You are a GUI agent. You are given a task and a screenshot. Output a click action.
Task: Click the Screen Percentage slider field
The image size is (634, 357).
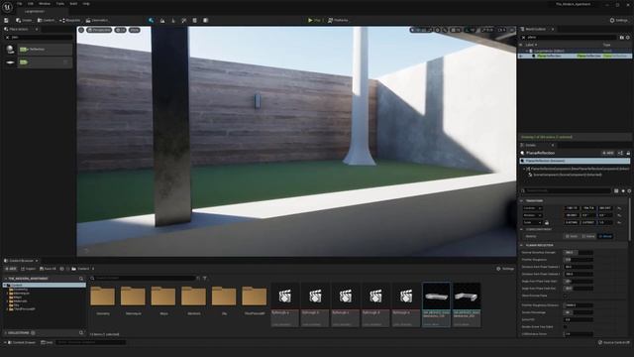pos(579,312)
